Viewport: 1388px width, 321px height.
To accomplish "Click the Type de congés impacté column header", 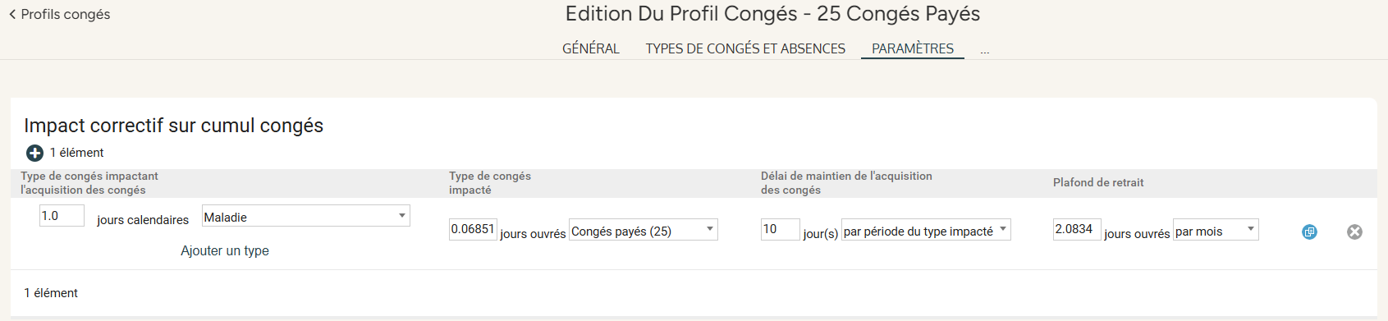I will coord(490,182).
